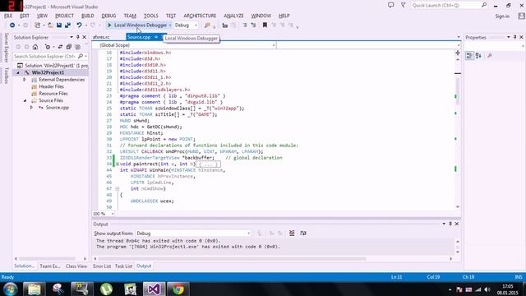Click the Navigate Backward toolbar icon
This screenshot has width=526, height=296.
tap(12, 25)
